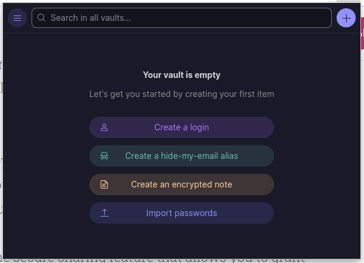Click the empty area below Import passwords
Image resolution: width=364 pixels, height=263 pixels.
(x=181, y=238)
